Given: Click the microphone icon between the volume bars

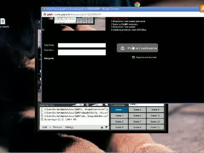Looking at the screenshot, I should pyautogui.click(x=87, y=105).
